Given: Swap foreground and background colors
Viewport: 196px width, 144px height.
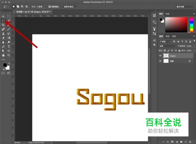Looking at the screenshot, I should click(9, 64).
